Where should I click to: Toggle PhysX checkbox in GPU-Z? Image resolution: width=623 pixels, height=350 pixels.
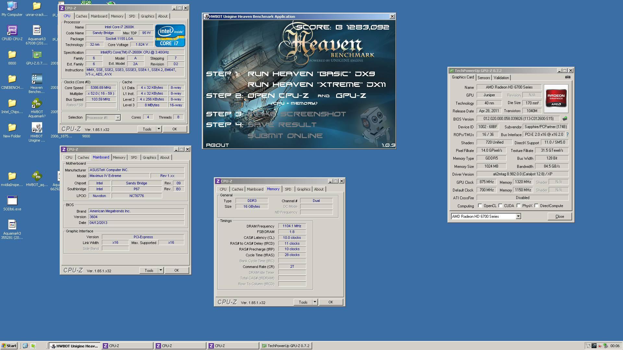(x=519, y=206)
